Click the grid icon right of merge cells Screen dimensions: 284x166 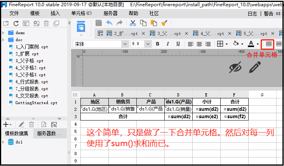[279, 44]
